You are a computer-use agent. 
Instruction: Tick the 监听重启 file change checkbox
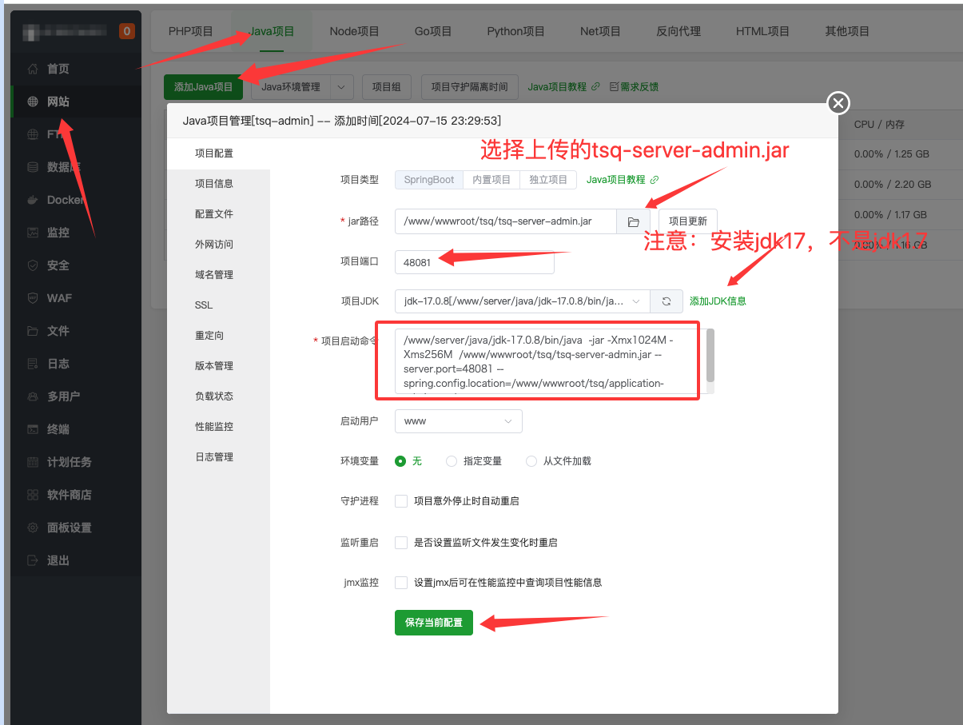pyautogui.click(x=401, y=543)
